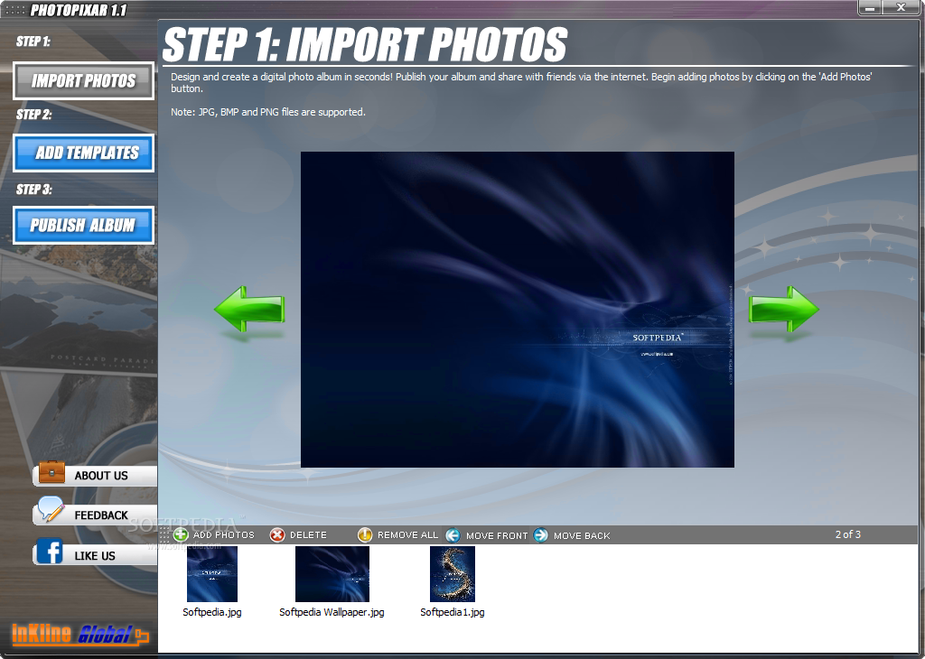925x659 pixels.
Task: Open the Import Photos step
Action: tap(84, 80)
